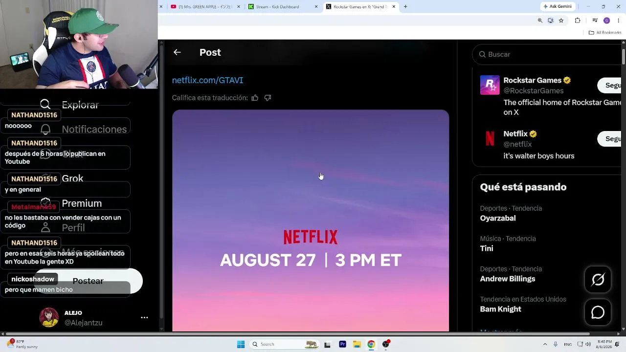Open the volume tray icon

587,344
